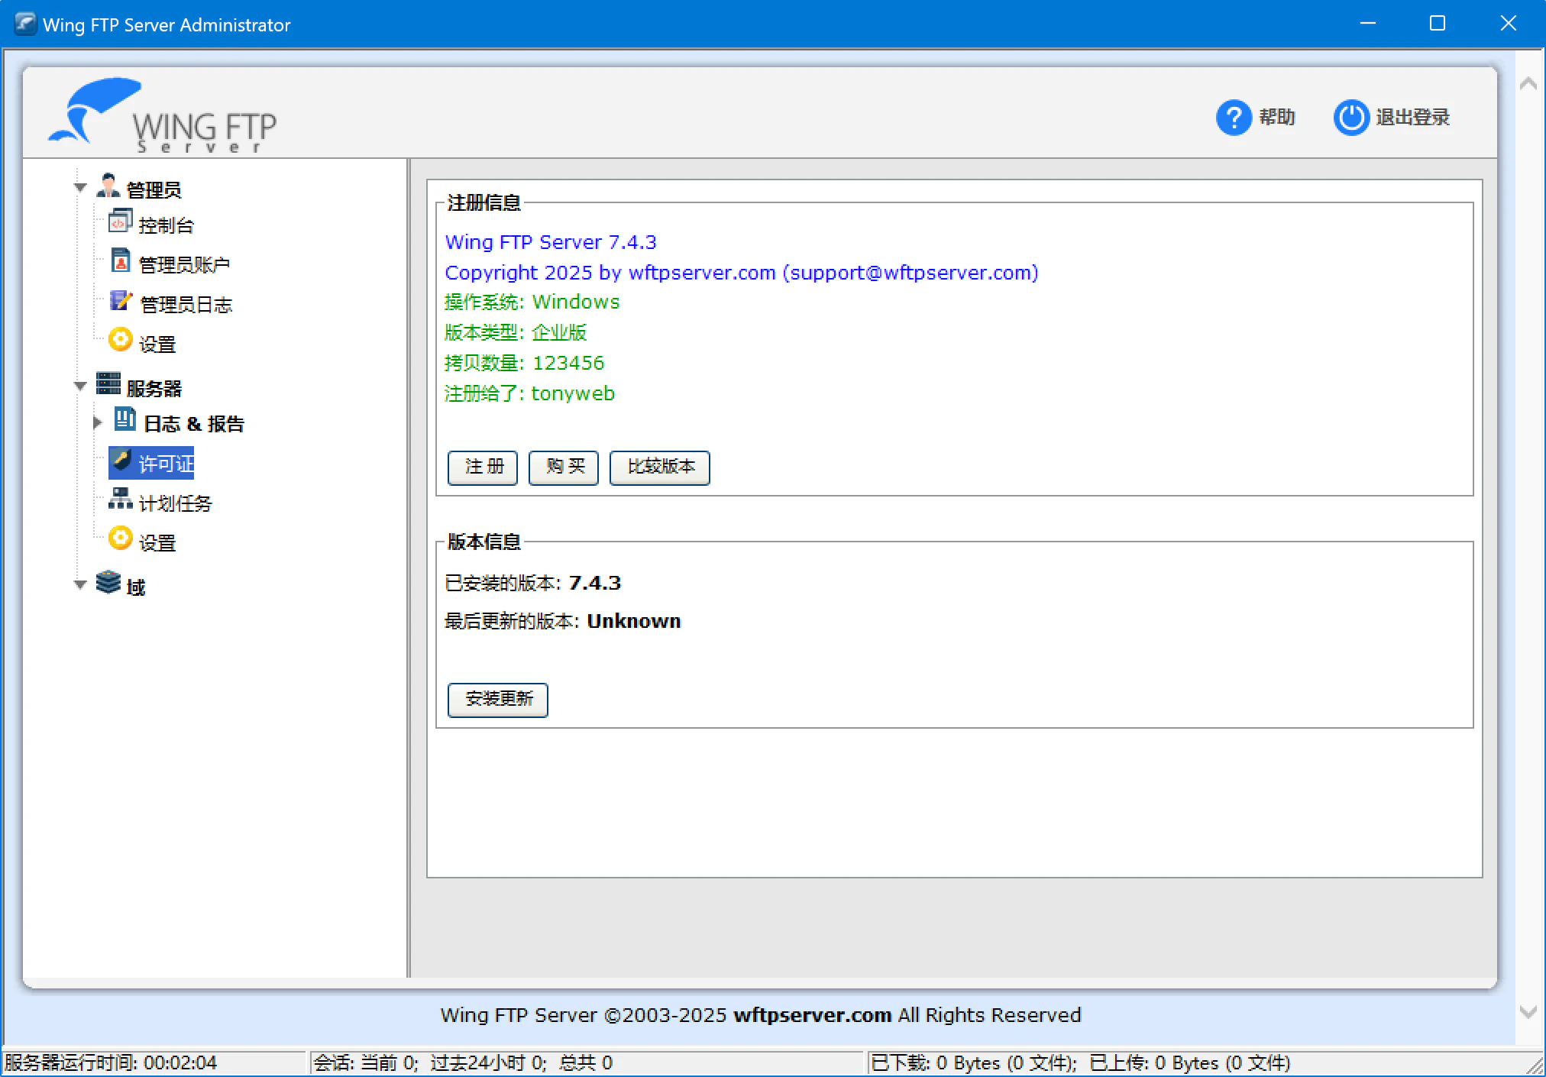Click the 版本类型: 企业版 line
Screen dimensions: 1546x1077
[516, 332]
